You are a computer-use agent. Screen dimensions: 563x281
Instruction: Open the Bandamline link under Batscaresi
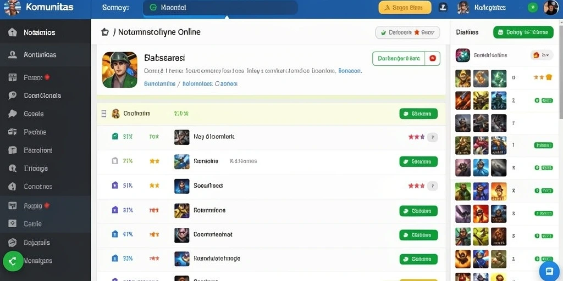click(159, 83)
